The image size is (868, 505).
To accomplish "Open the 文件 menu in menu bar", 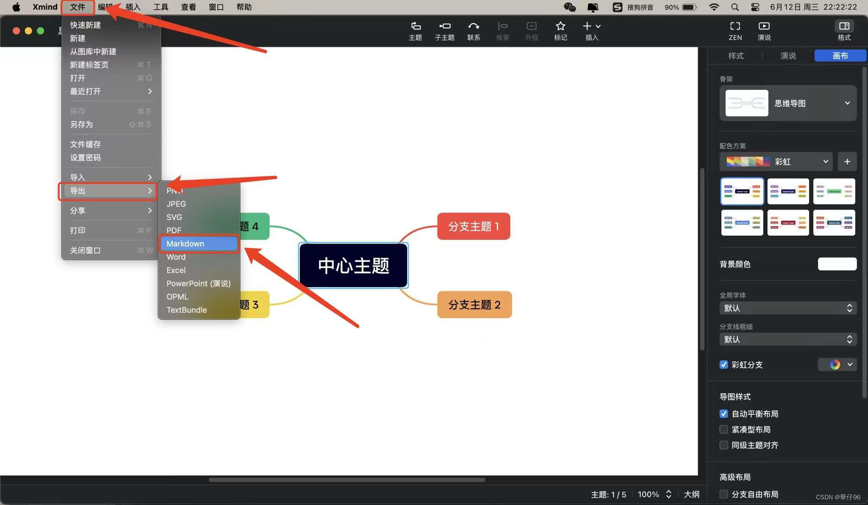I will point(78,7).
